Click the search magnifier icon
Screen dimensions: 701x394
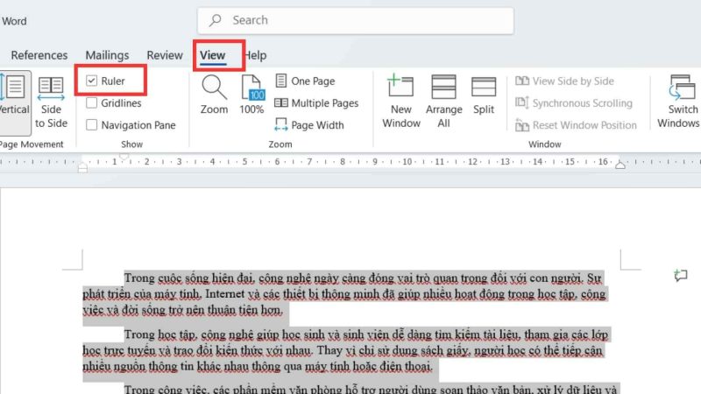216,20
